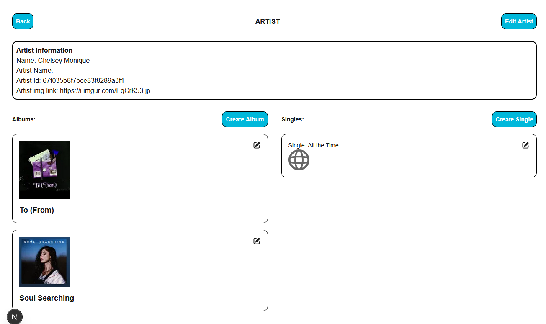Edit the Soul Searching album
The height and width of the screenshot is (324, 546).
click(x=257, y=241)
